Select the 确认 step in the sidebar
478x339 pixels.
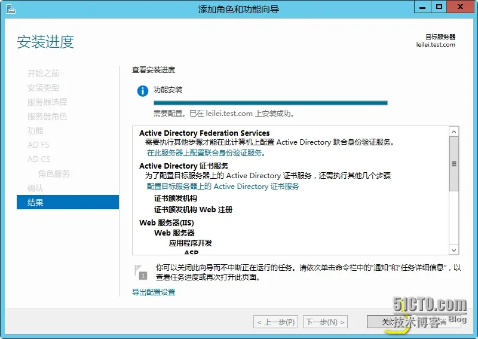35,188
